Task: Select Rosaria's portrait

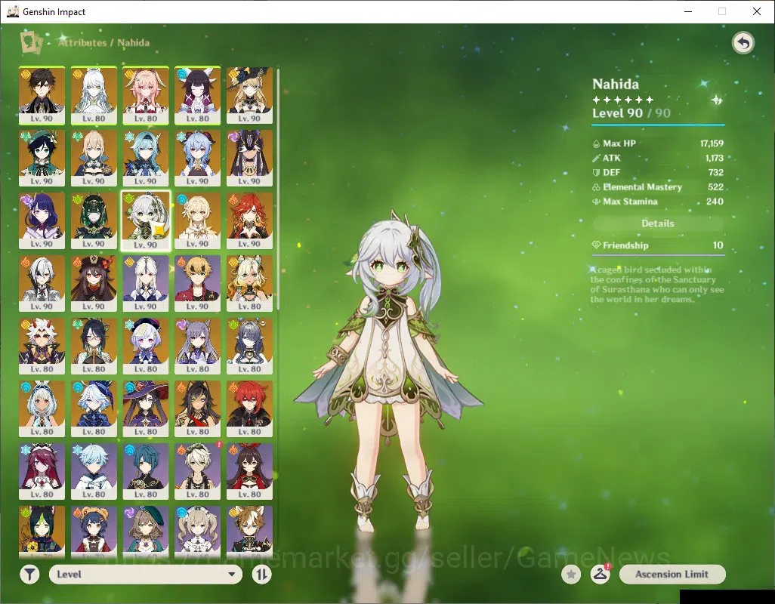Action: tap(42, 472)
